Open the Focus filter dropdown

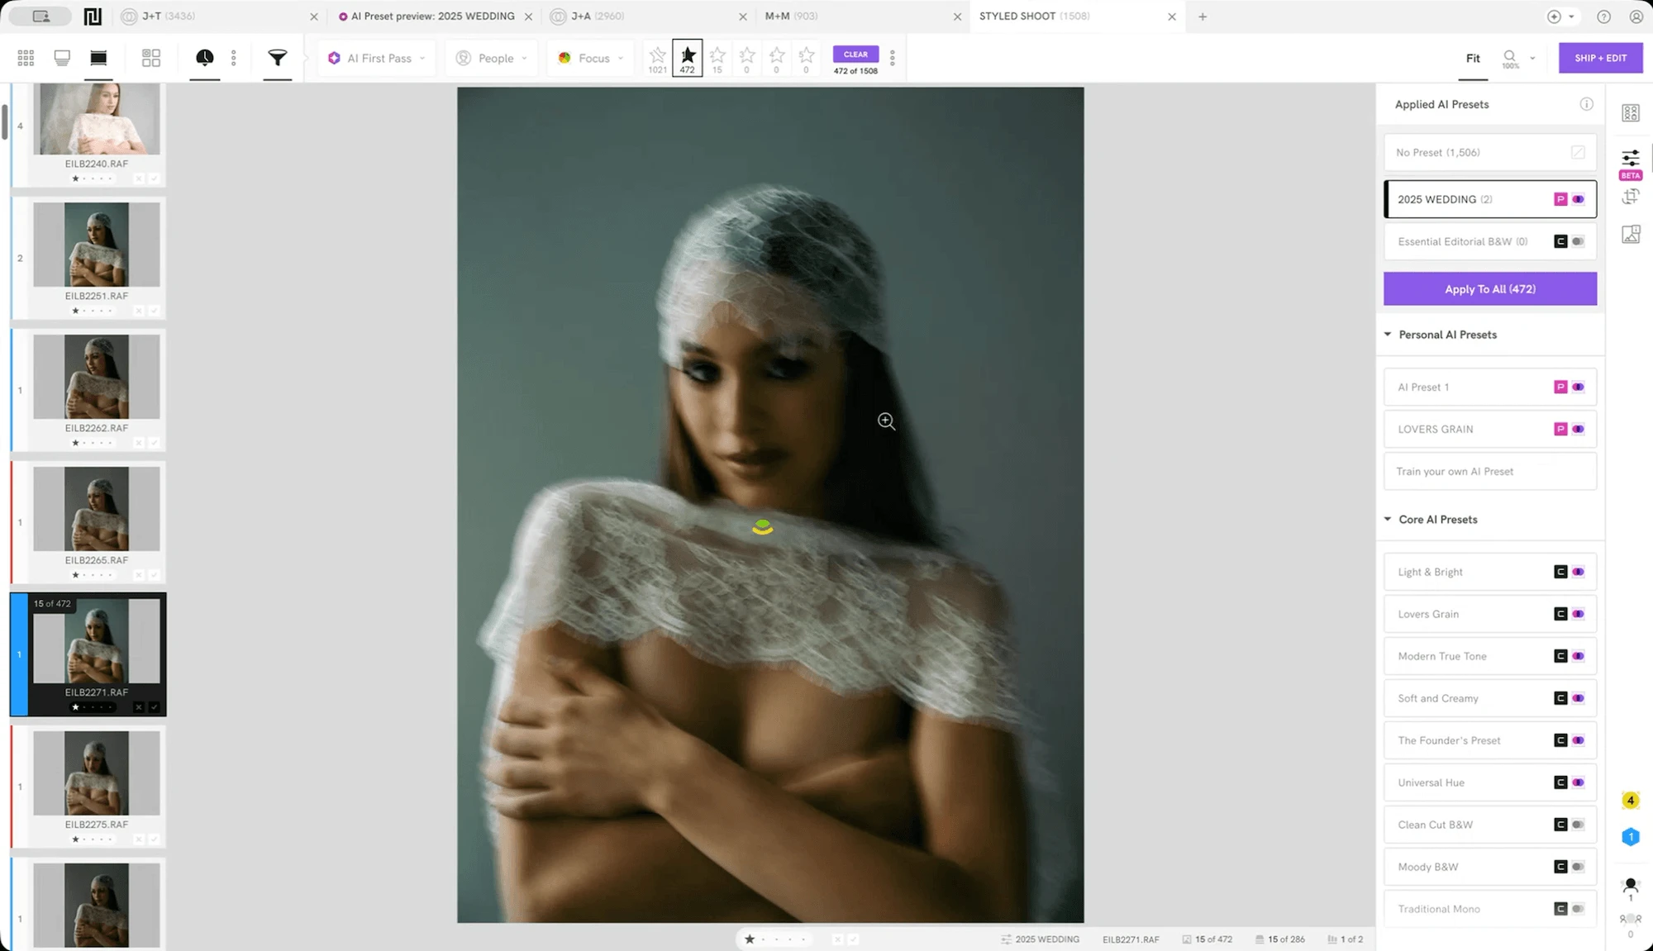(591, 58)
